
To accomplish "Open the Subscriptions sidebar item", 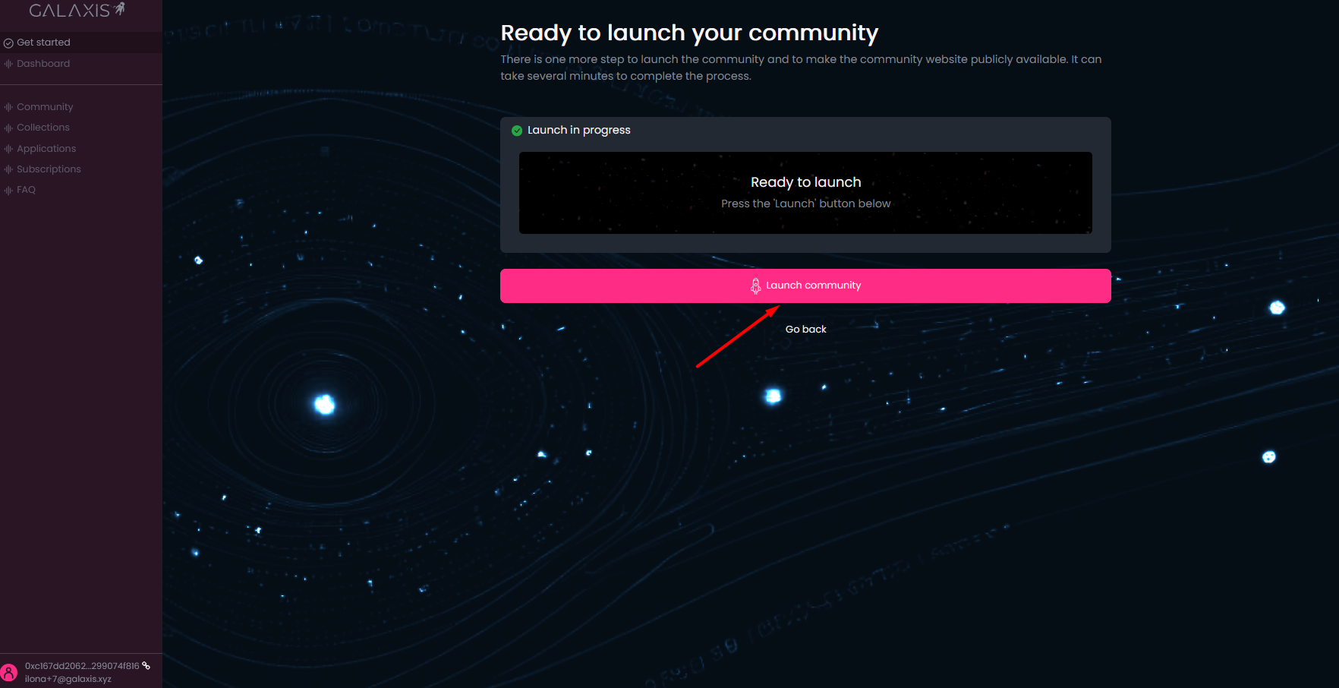I will point(49,169).
